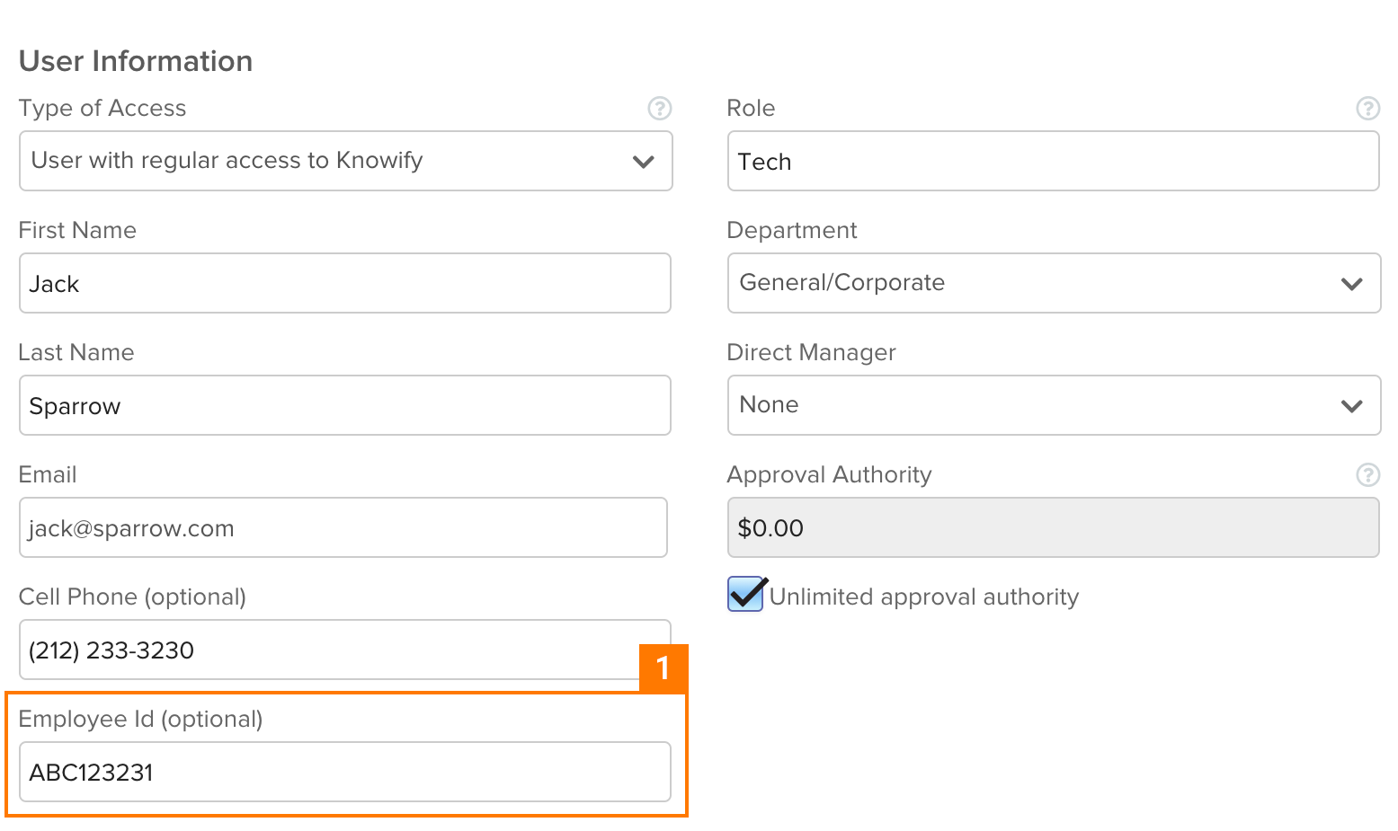This screenshot has width=1398, height=831.
Task: Select the User Information section heading
Action: [136, 60]
